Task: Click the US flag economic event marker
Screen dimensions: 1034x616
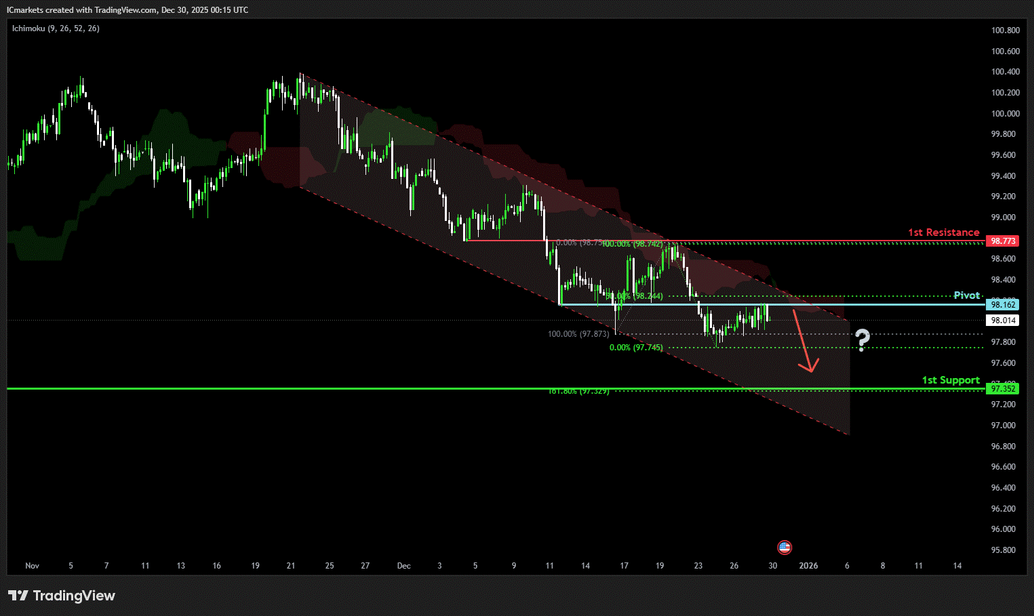Action: [x=784, y=547]
